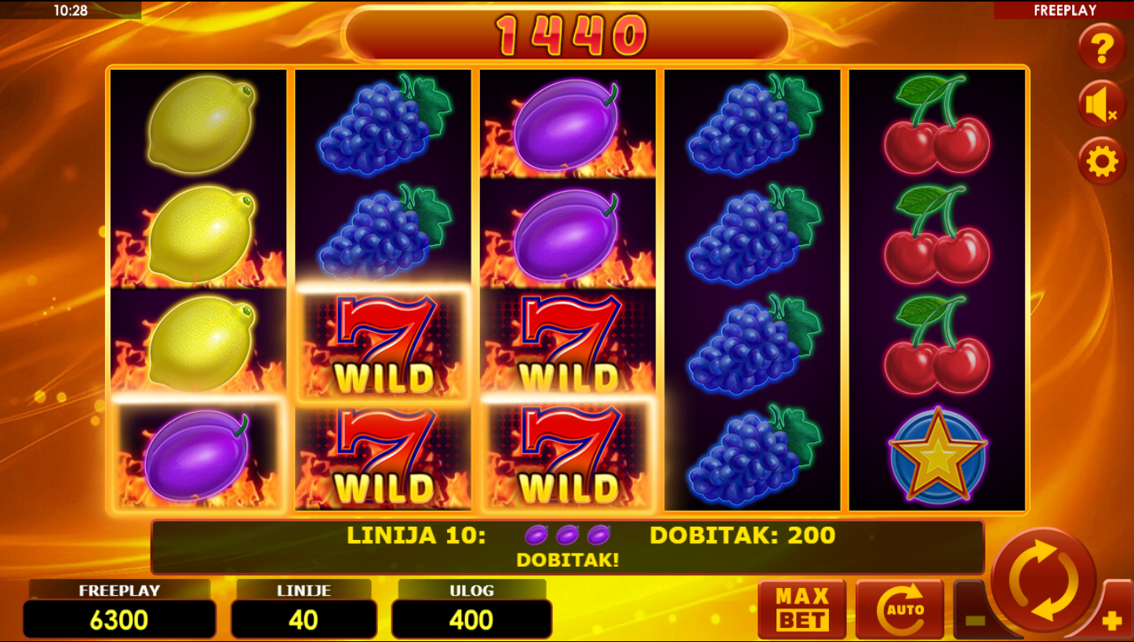Decrease the bet with the minus button
This screenshot has height=642, width=1134.
974,620
